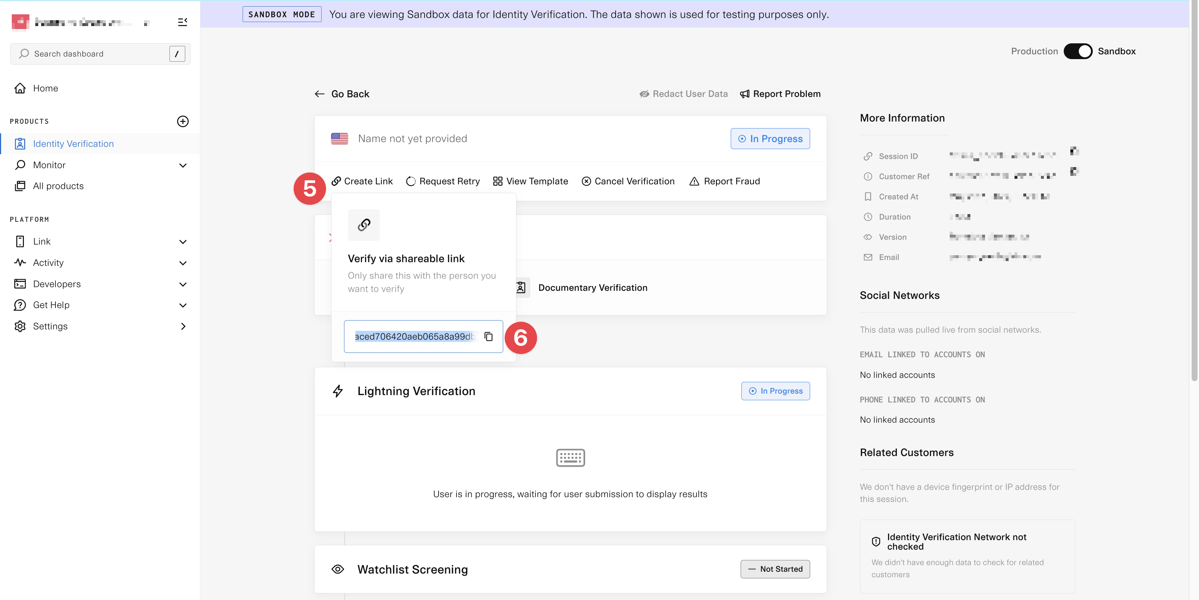Expand the Monitor menu chevron
This screenshot has height=600, width=1199.
tap(182, 166)
